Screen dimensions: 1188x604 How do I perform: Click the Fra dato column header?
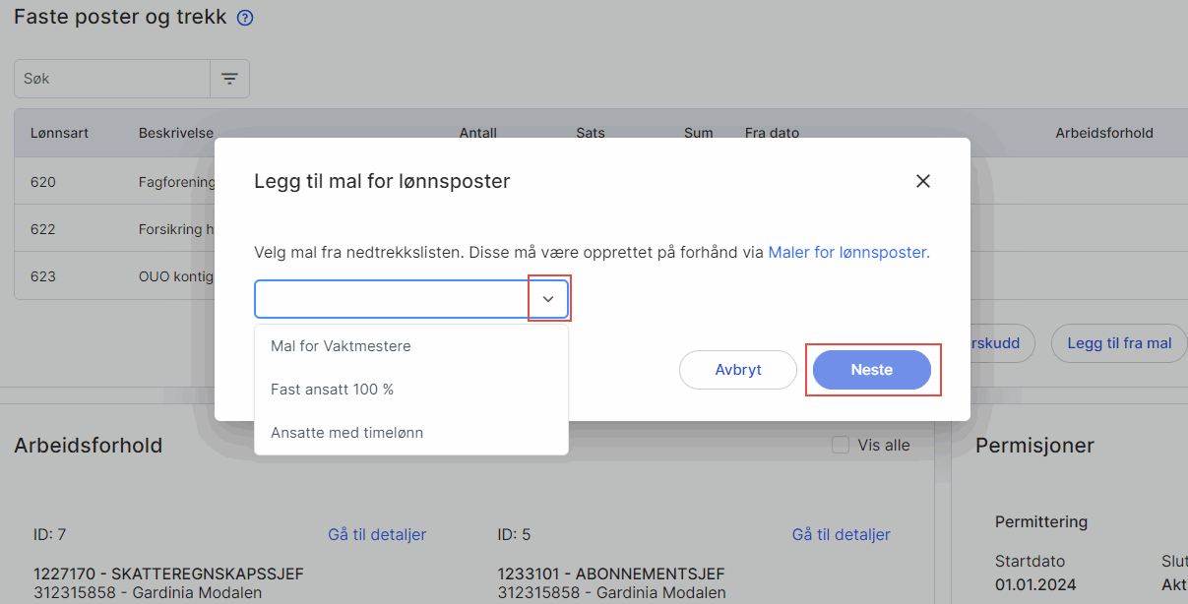coord(772,133)
